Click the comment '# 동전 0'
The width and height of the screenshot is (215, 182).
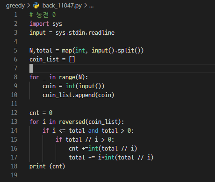click(43, 15)
